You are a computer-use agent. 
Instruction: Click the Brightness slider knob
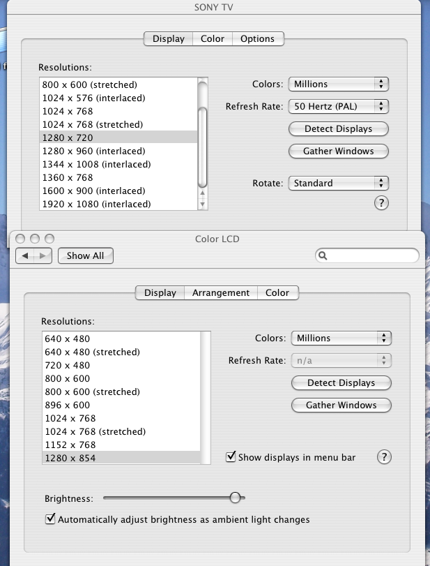point(235,498)
